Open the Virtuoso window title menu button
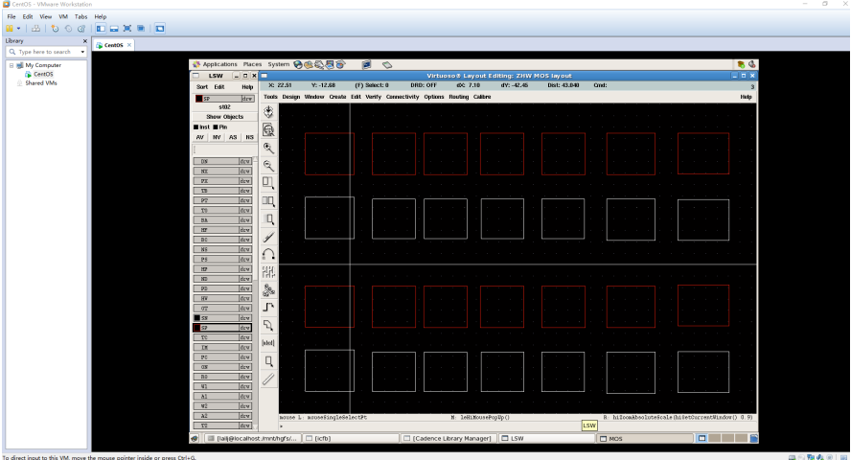The width and height of the screenshot is (851, 460). [264, 76]
